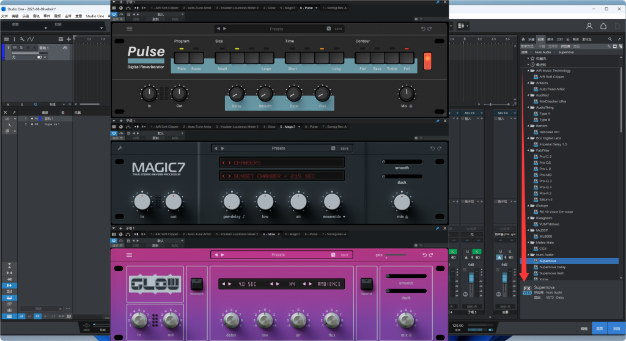
Task: Select the Full contour button in Pulse
Action: point(407,58)
